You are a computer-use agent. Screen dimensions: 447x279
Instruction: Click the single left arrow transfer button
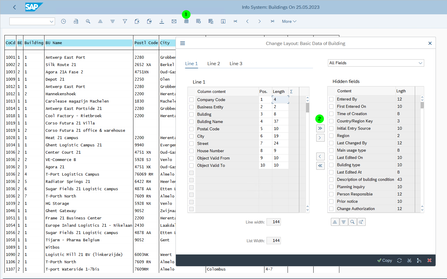point(320,156)
